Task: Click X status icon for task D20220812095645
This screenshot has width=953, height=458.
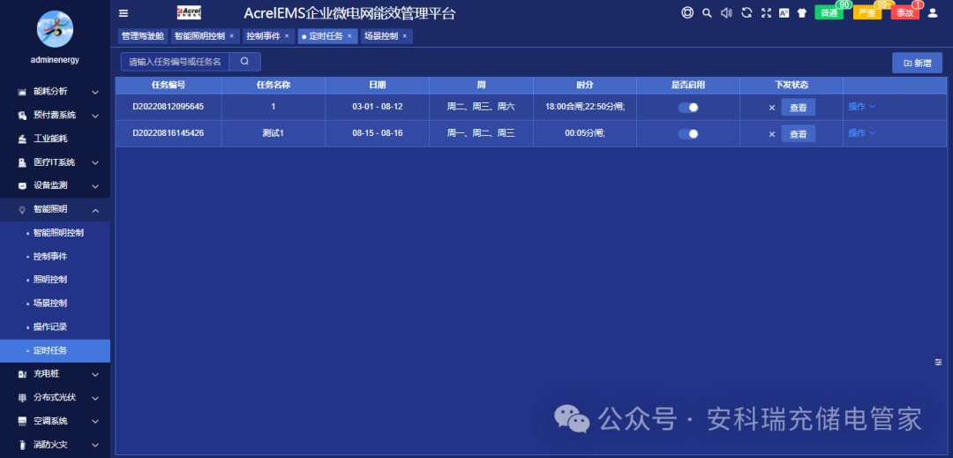Action: pyautogui.click(x=772, y=108)
